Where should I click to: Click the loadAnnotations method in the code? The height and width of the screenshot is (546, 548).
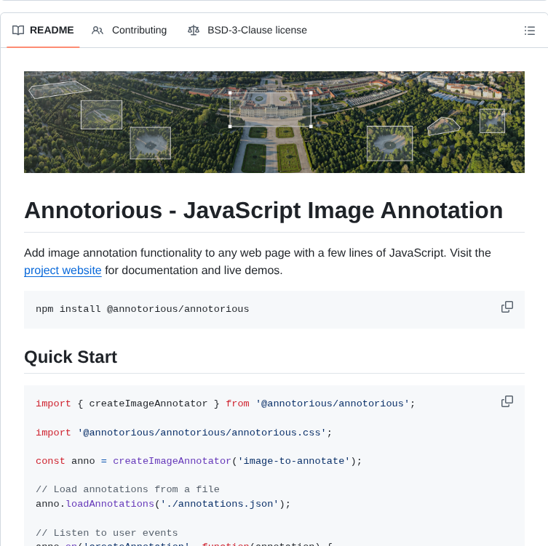point(110,504)
